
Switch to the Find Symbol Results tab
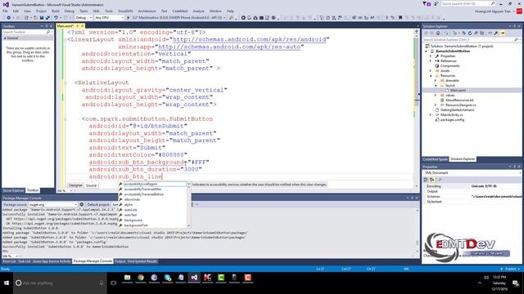[x=142, y=261]
